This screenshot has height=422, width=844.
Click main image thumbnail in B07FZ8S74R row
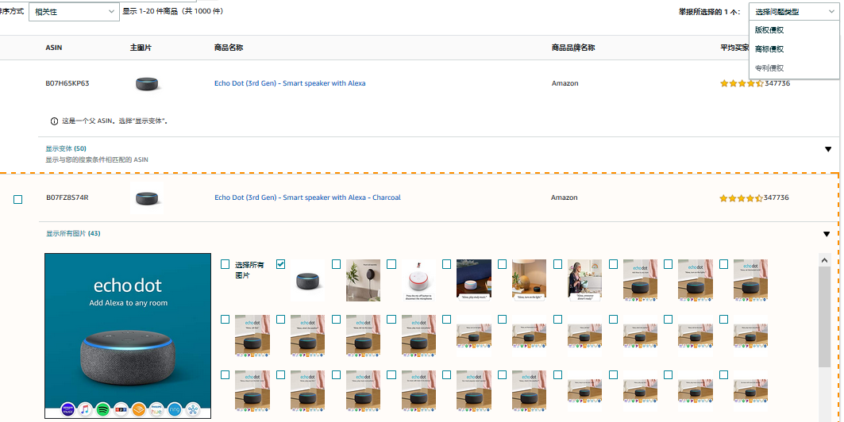[x=147, y=198]
